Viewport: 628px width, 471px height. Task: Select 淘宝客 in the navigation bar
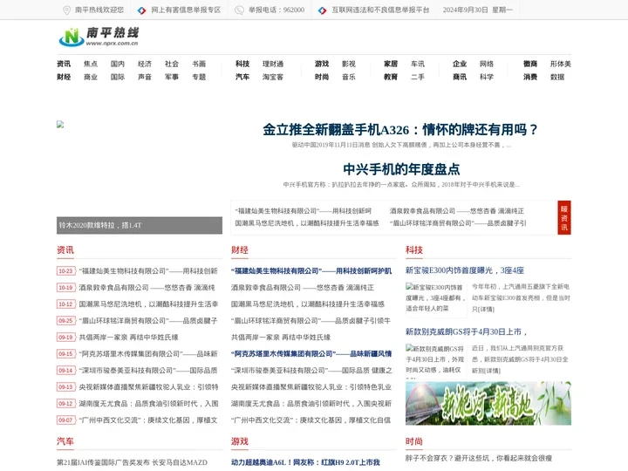click(x=273, y=77)
